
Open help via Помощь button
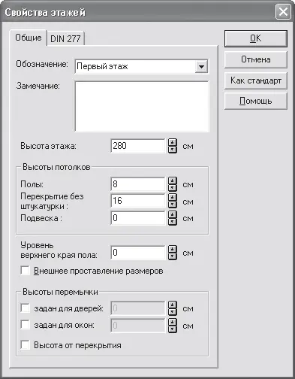tap(256, 101)
